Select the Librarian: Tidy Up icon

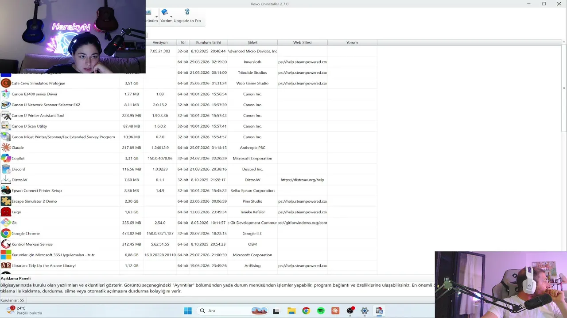click(6, 265)
